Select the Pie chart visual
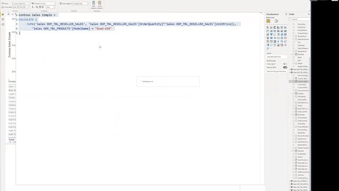 click(x=278, y=34)
